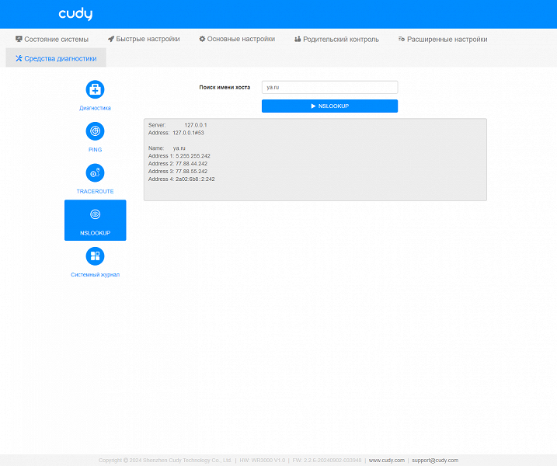Select the NSLOOKUP eye icon

[x=95, y=214]
